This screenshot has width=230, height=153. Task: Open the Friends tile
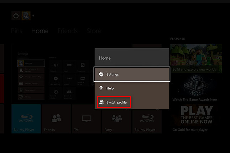(x=56, y=119)
